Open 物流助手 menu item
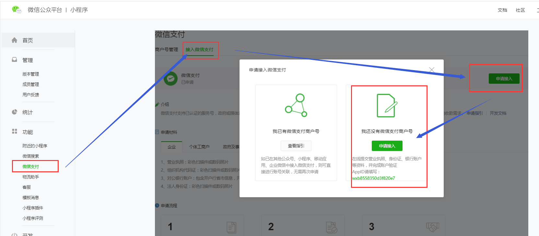539x236 pixels. point(31,177)
